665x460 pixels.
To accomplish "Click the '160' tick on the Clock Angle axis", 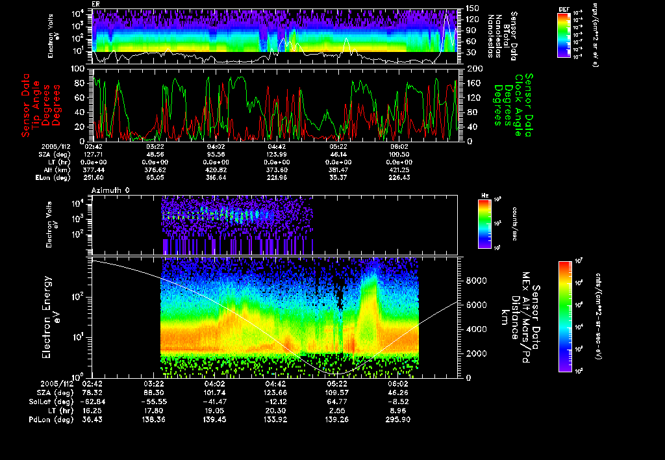I will (x=473, y=83).
